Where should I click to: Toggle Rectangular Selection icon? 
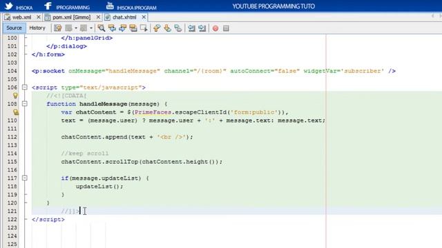[144, 28]
